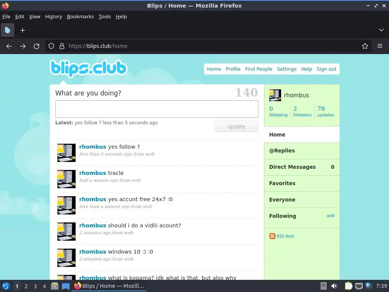Viewport: 389px width, 292px height.
Task: Click the update button
Action: pyautogui.click(x=236, y=126)
